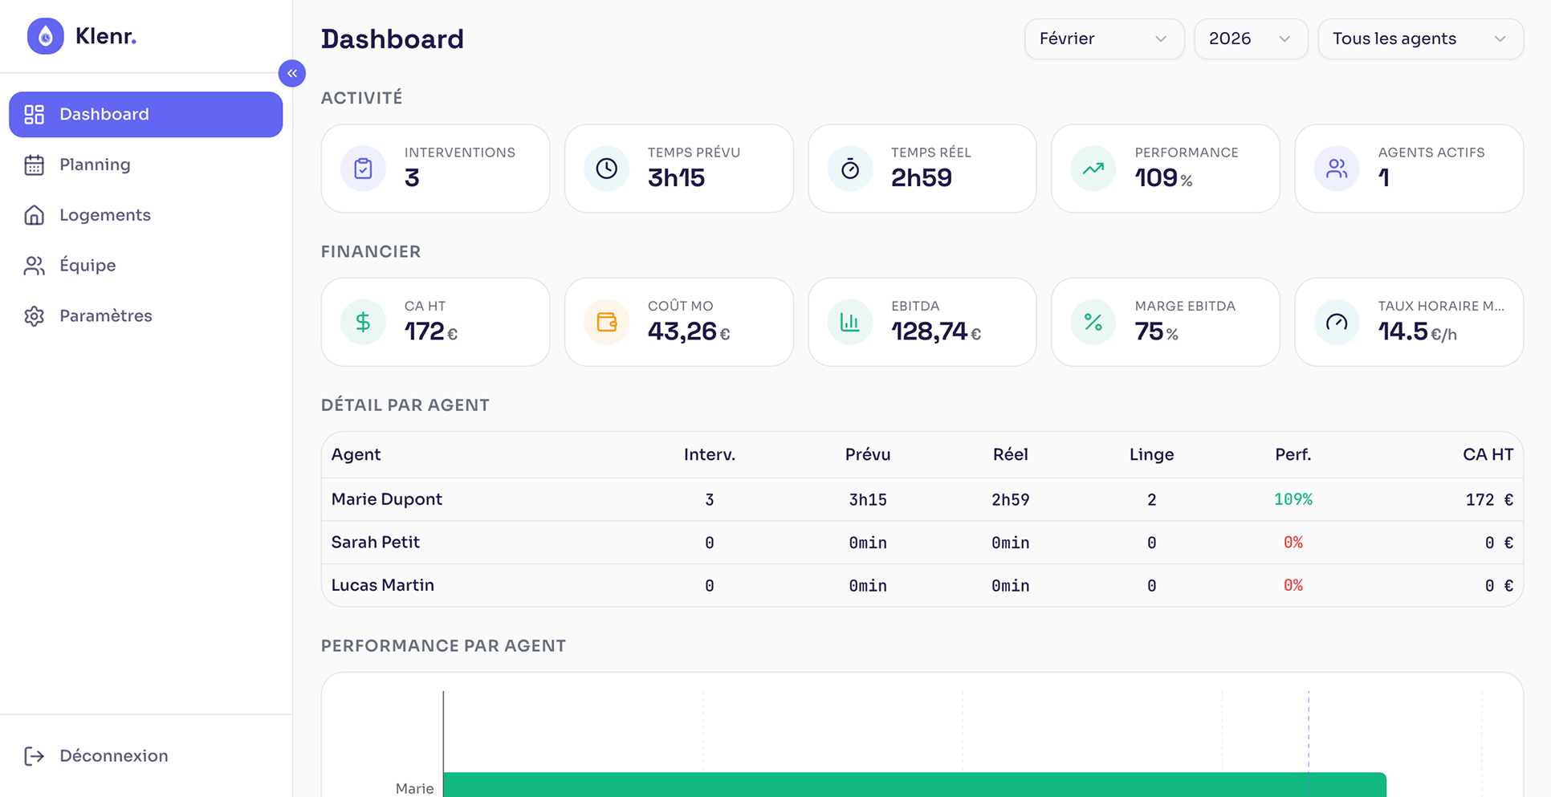Click the clipboard icon in Interventions card

pos(363,169)
